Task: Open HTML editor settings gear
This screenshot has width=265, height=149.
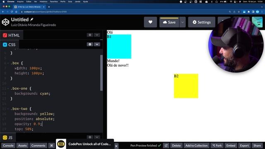Action: [x=90, y=35]
